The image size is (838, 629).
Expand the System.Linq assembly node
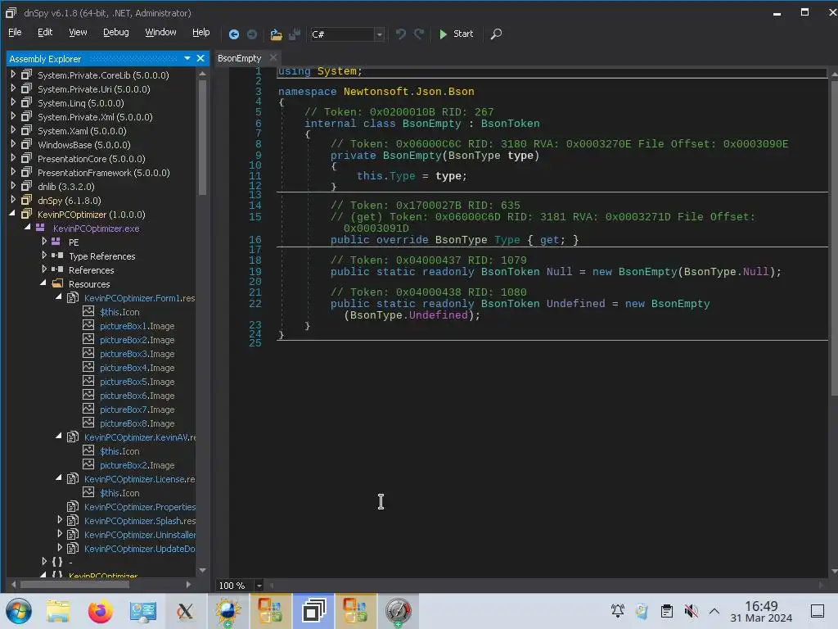pos(13,102)
